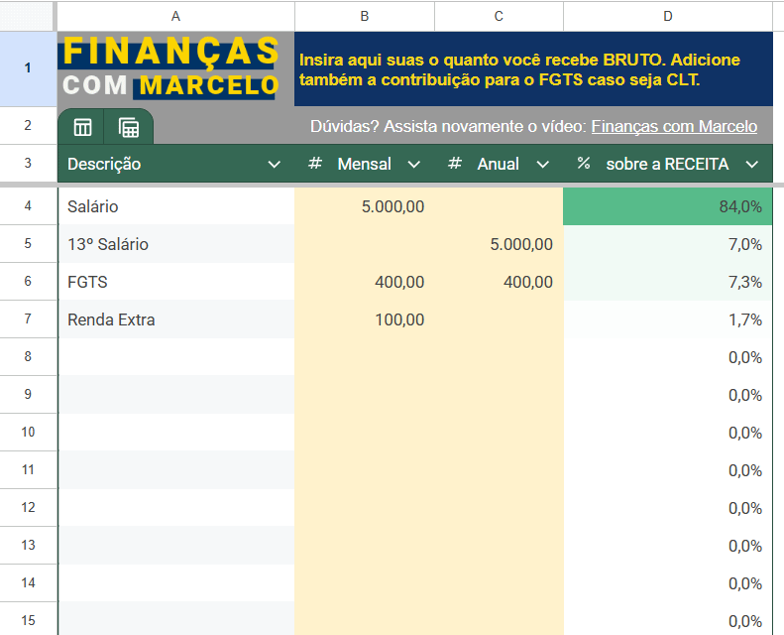The height and width of the screenshot is (635, 784).
Task: Select column B header
Action: point(365,17)
